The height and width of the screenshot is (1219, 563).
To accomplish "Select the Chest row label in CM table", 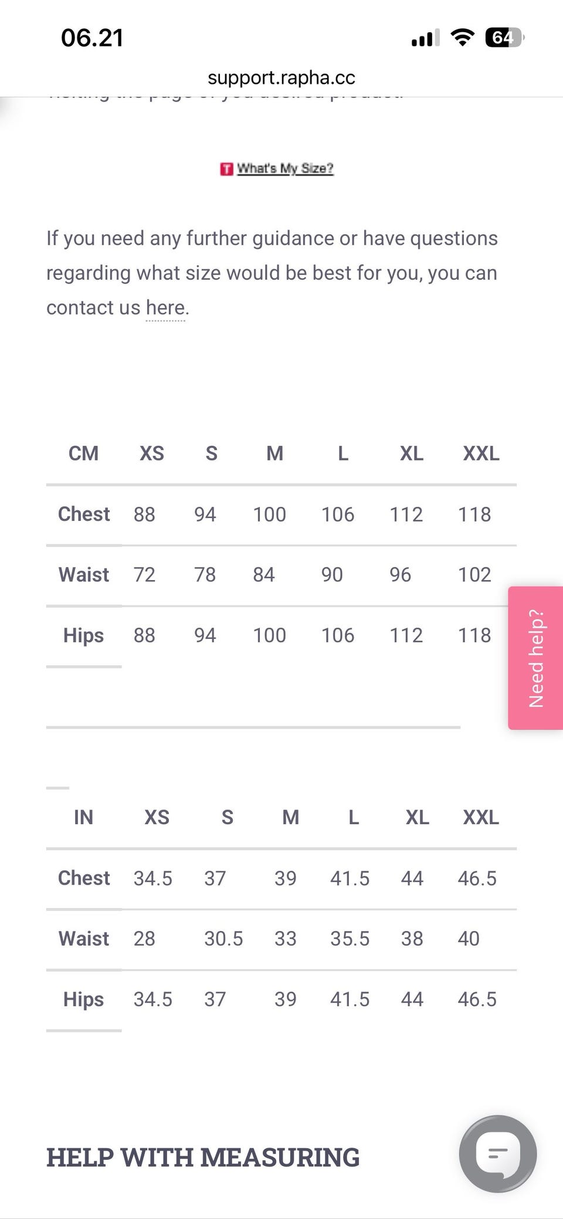I will (x=84, y=514).
